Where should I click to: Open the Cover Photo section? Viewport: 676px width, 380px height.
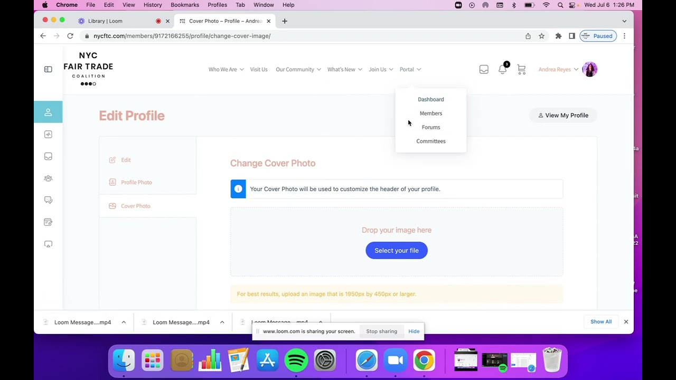(x=136, y=206)
